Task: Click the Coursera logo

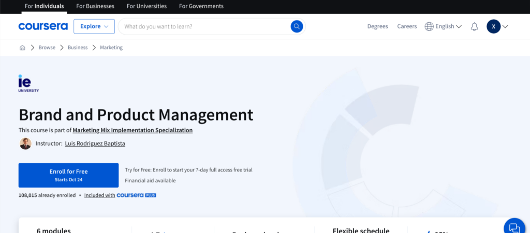Action: point(43,26)
